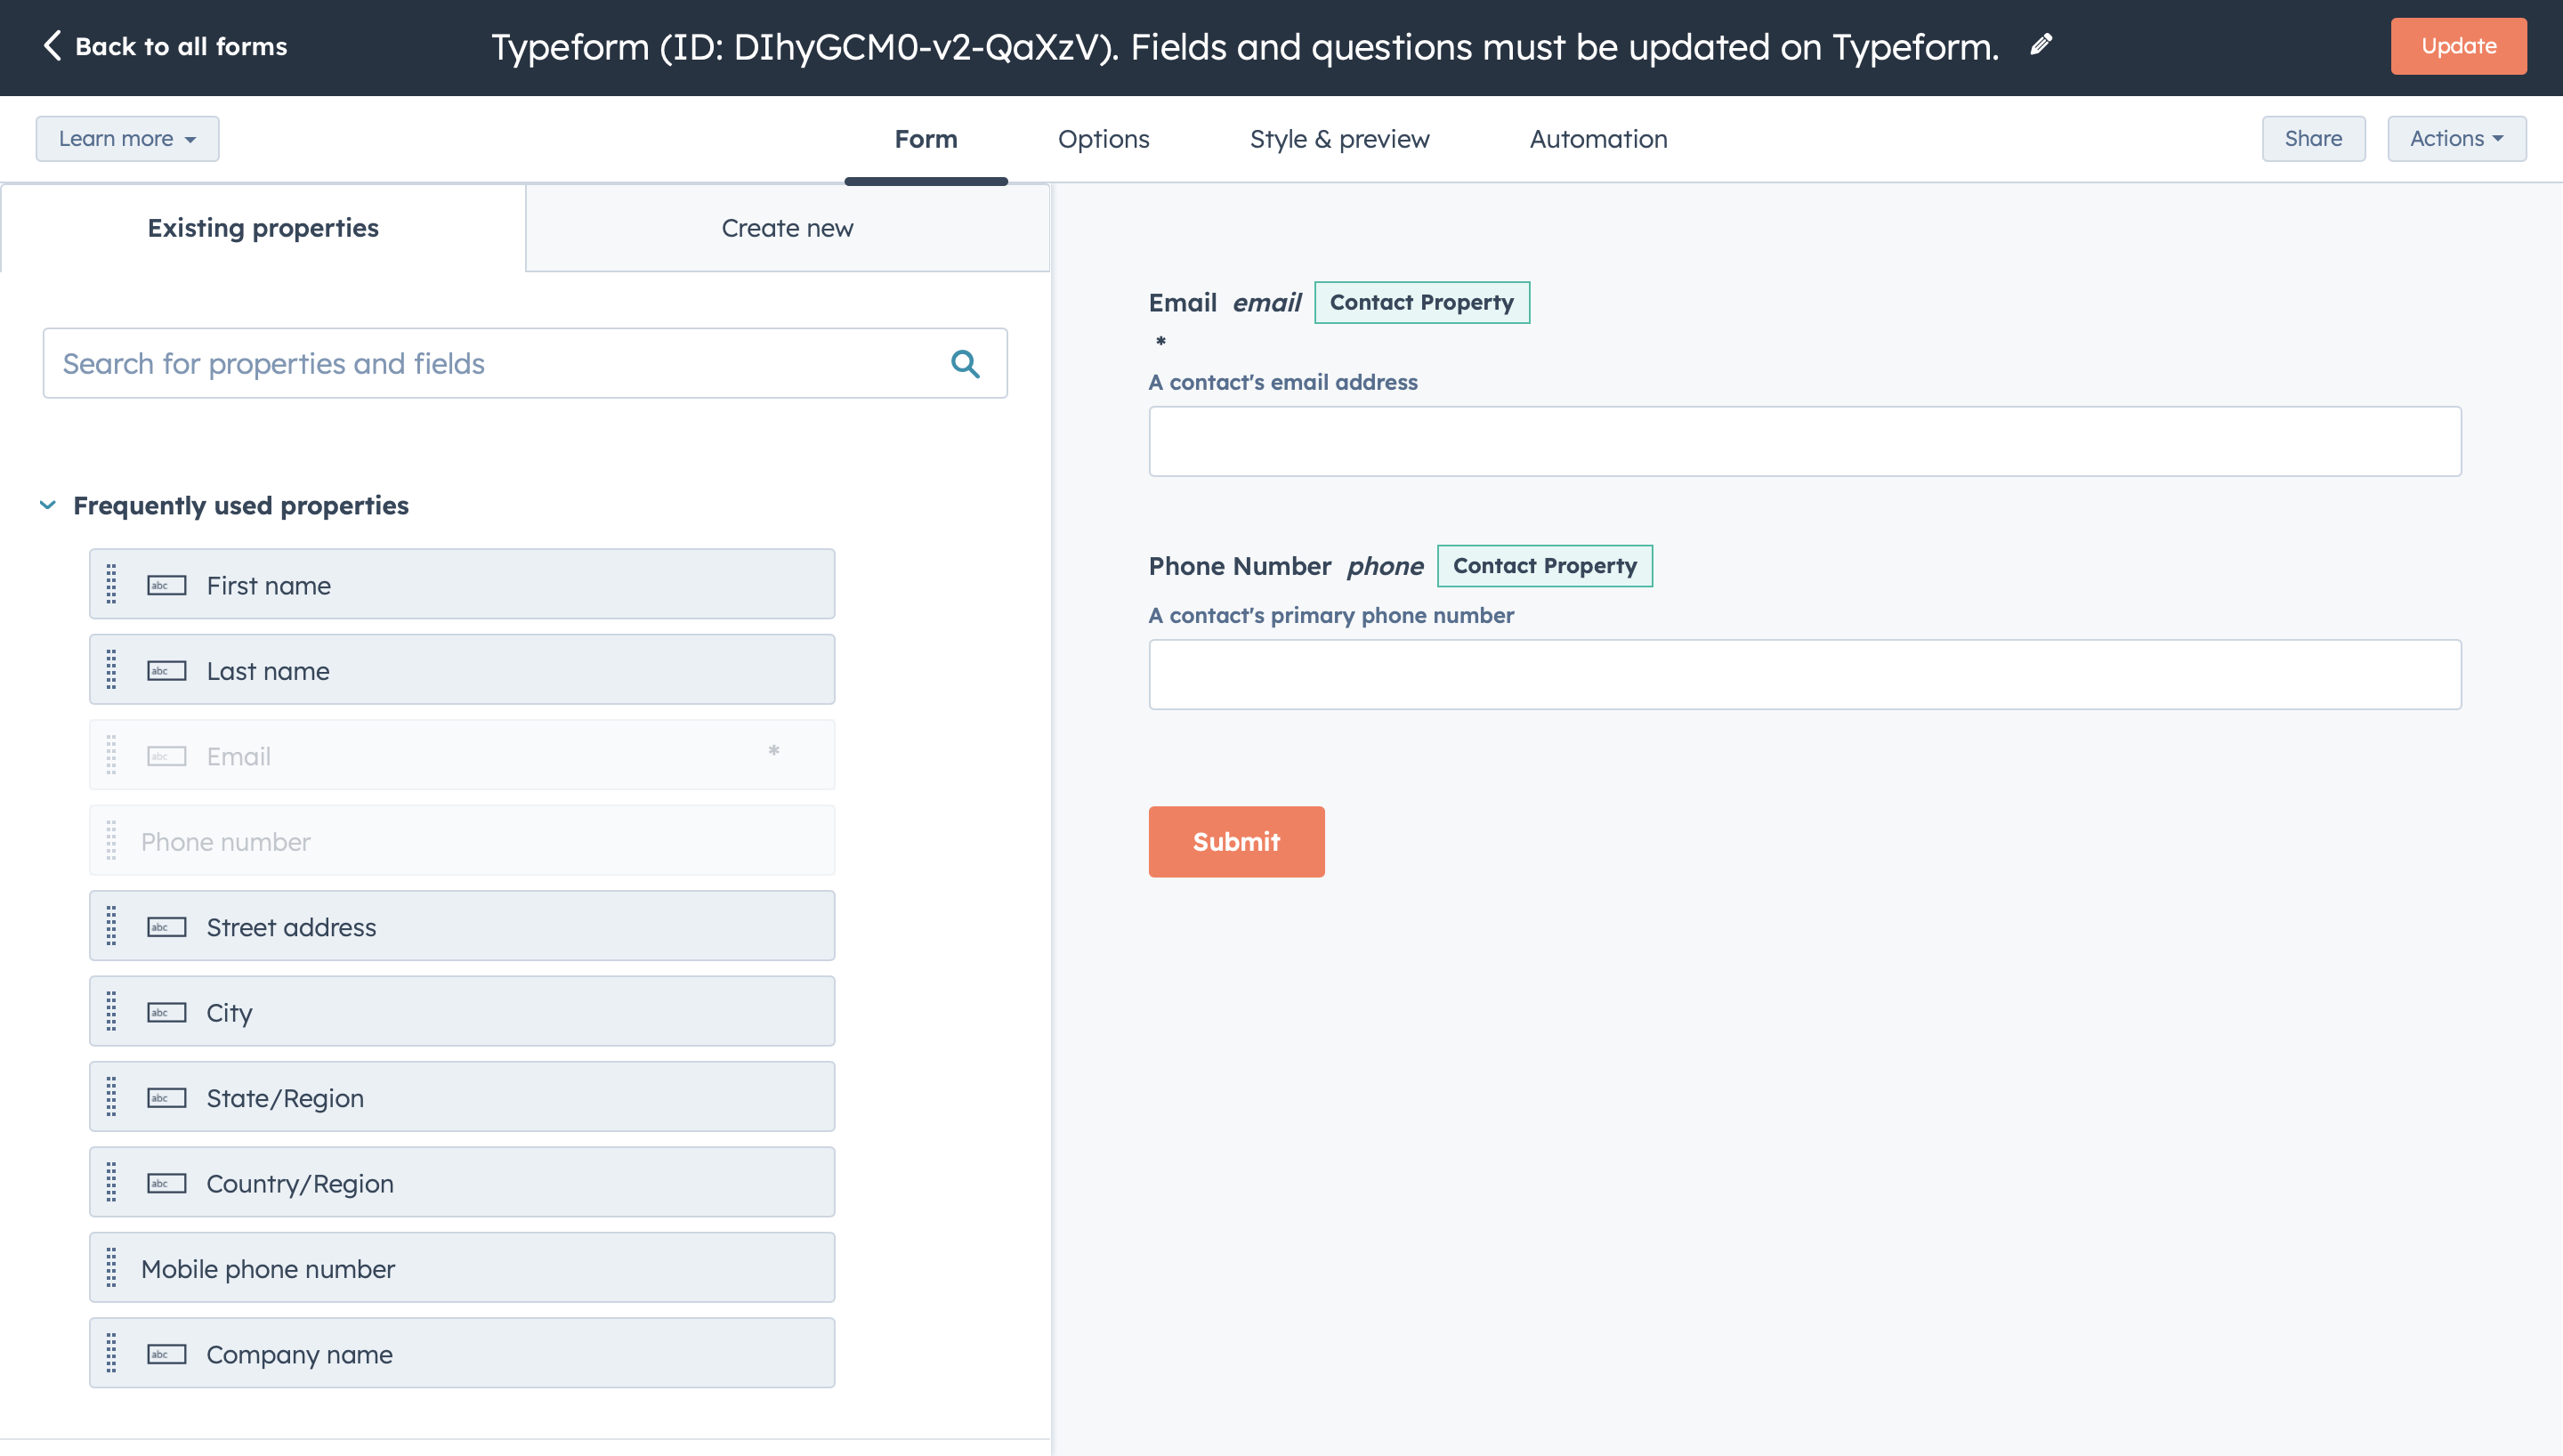This screenshot has height=1456, width=2563.
Task: Click the text field icon beside Company name
Action: point(167,1354)
